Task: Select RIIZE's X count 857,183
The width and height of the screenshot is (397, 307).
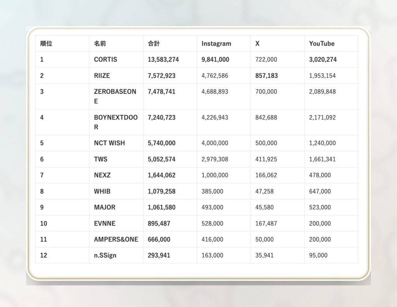Action: pos(266,76)
